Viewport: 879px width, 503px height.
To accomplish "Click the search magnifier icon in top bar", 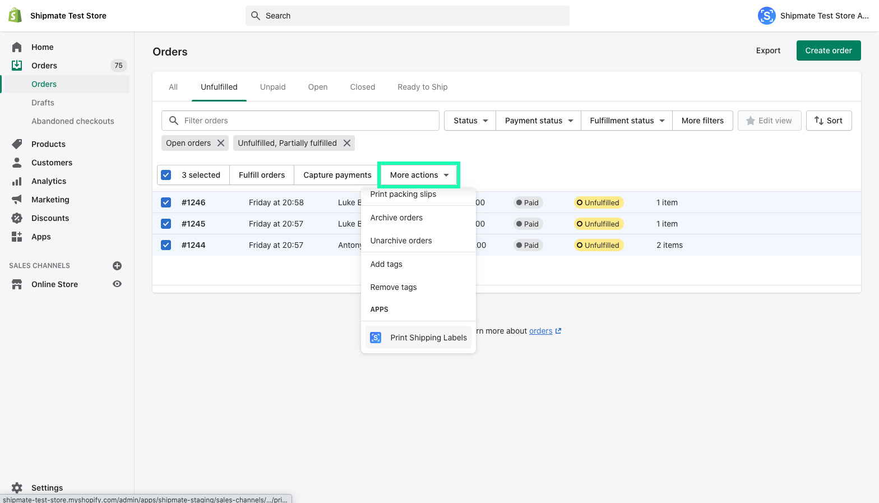I will (256, 16).
